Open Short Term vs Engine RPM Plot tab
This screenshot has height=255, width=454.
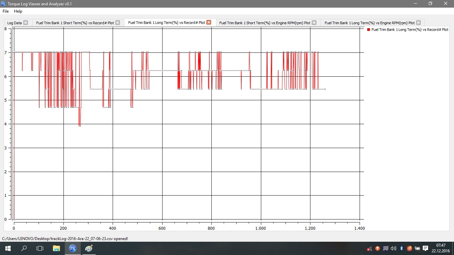pyautogui.click(x=265, y=23)
